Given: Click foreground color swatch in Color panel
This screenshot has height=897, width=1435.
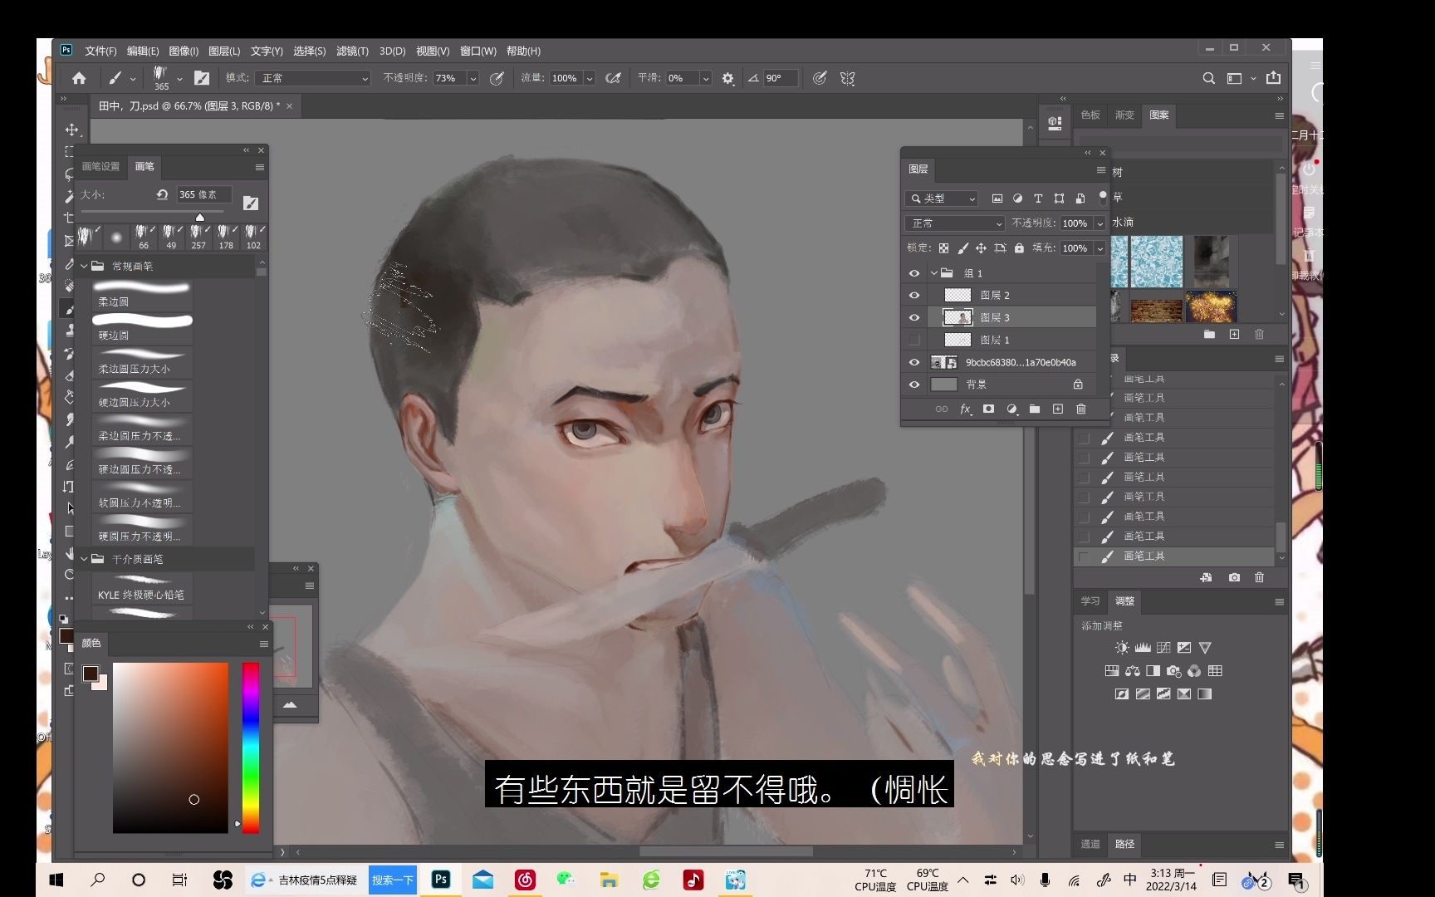Looking at the screenshot, I should 91,673.
